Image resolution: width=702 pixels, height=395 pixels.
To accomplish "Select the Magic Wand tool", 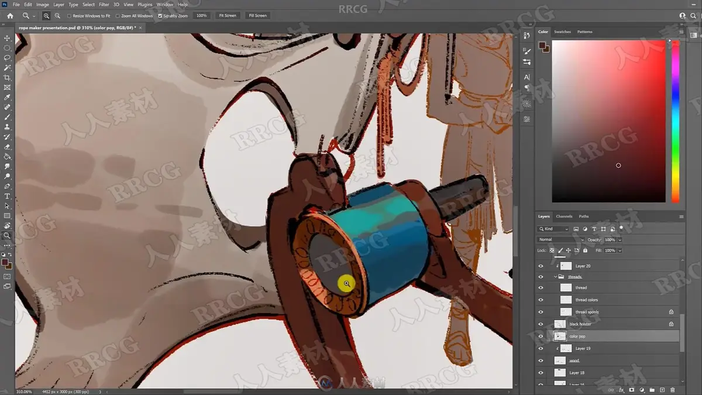I will [8, 68].
